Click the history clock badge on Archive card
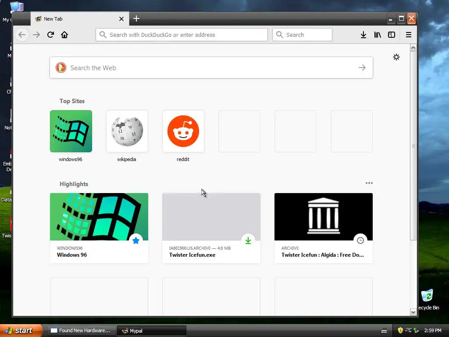This screenshot has width=449, height=337. tap(360, 240)
